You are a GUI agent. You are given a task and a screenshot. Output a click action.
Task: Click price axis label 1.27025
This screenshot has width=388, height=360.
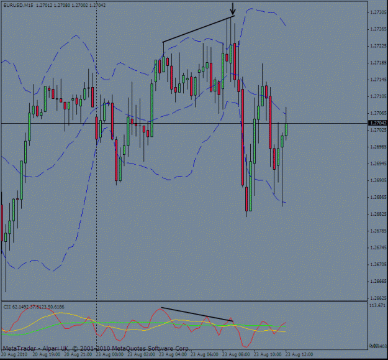point(378,130)
